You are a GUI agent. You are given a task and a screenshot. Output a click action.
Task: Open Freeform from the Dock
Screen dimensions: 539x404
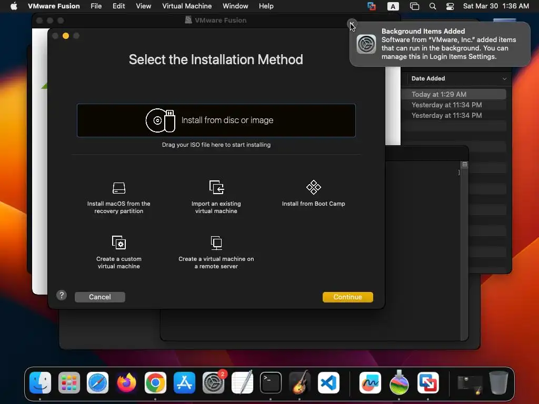(x=370, y=382)
